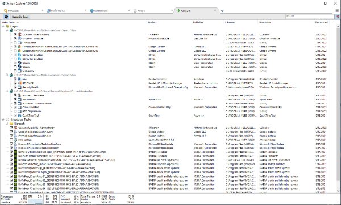Image resolution: width=341 pixels, height=205 pixels.
Task: Enable the HDD Regenerator checkbox
Action: coord(15,111)
